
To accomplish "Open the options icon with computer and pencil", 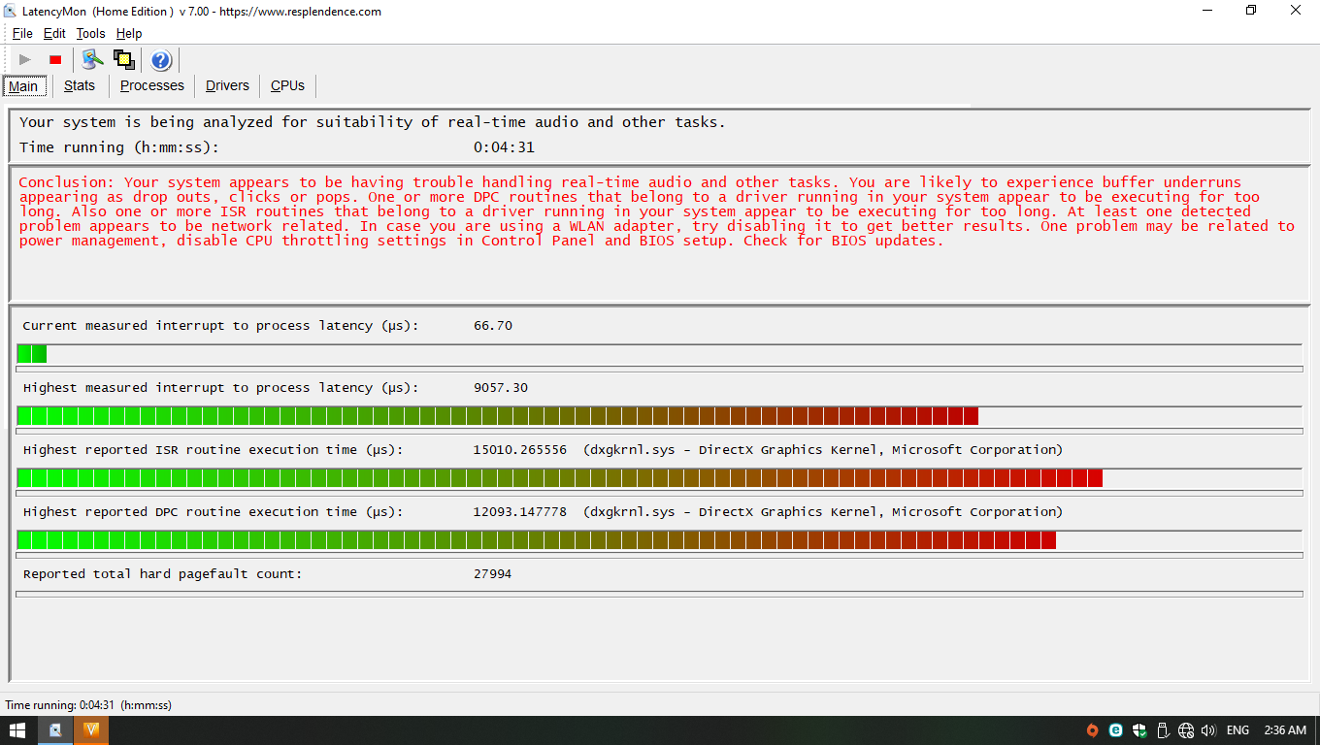I will click(92, 60).
